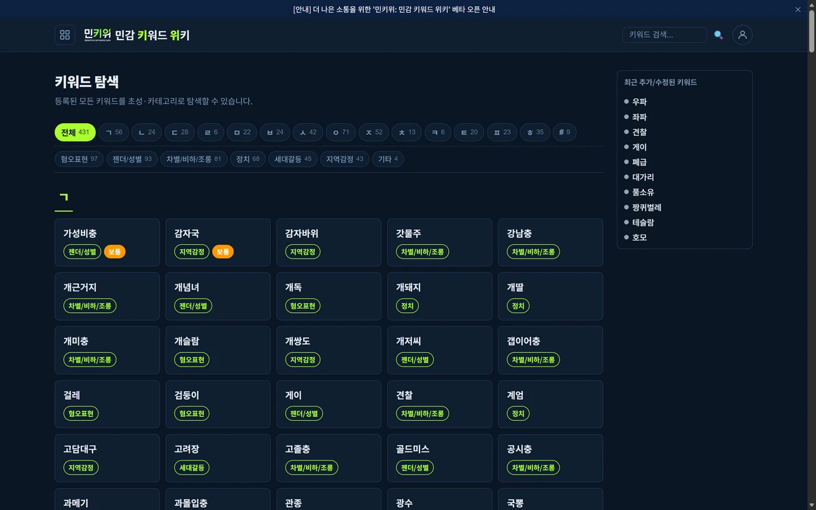
Task: Open the 개슬람 keyword card
Action: pos(218,350)
